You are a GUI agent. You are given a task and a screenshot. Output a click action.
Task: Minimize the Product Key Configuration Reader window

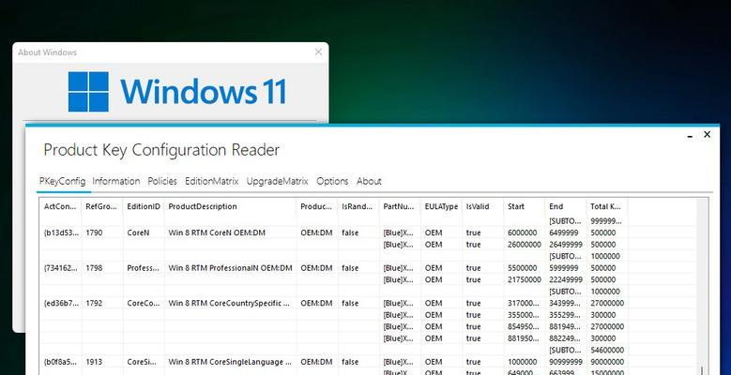(x=690, y=136)
